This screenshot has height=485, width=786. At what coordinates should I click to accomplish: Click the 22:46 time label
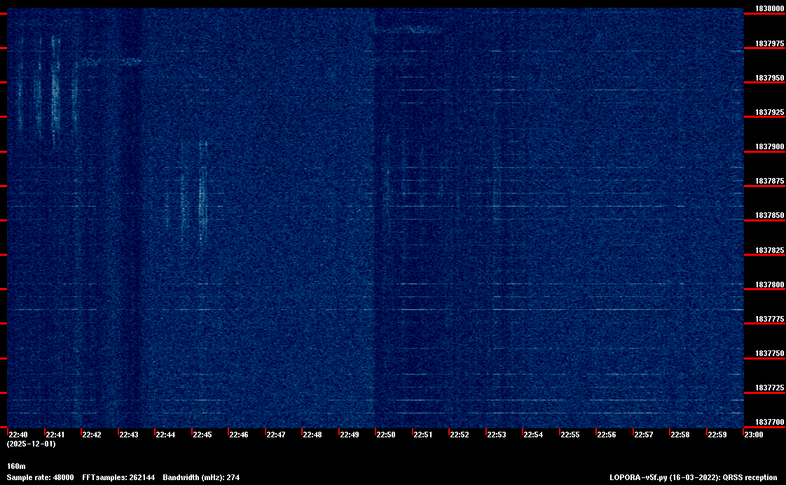coord(239,435)
